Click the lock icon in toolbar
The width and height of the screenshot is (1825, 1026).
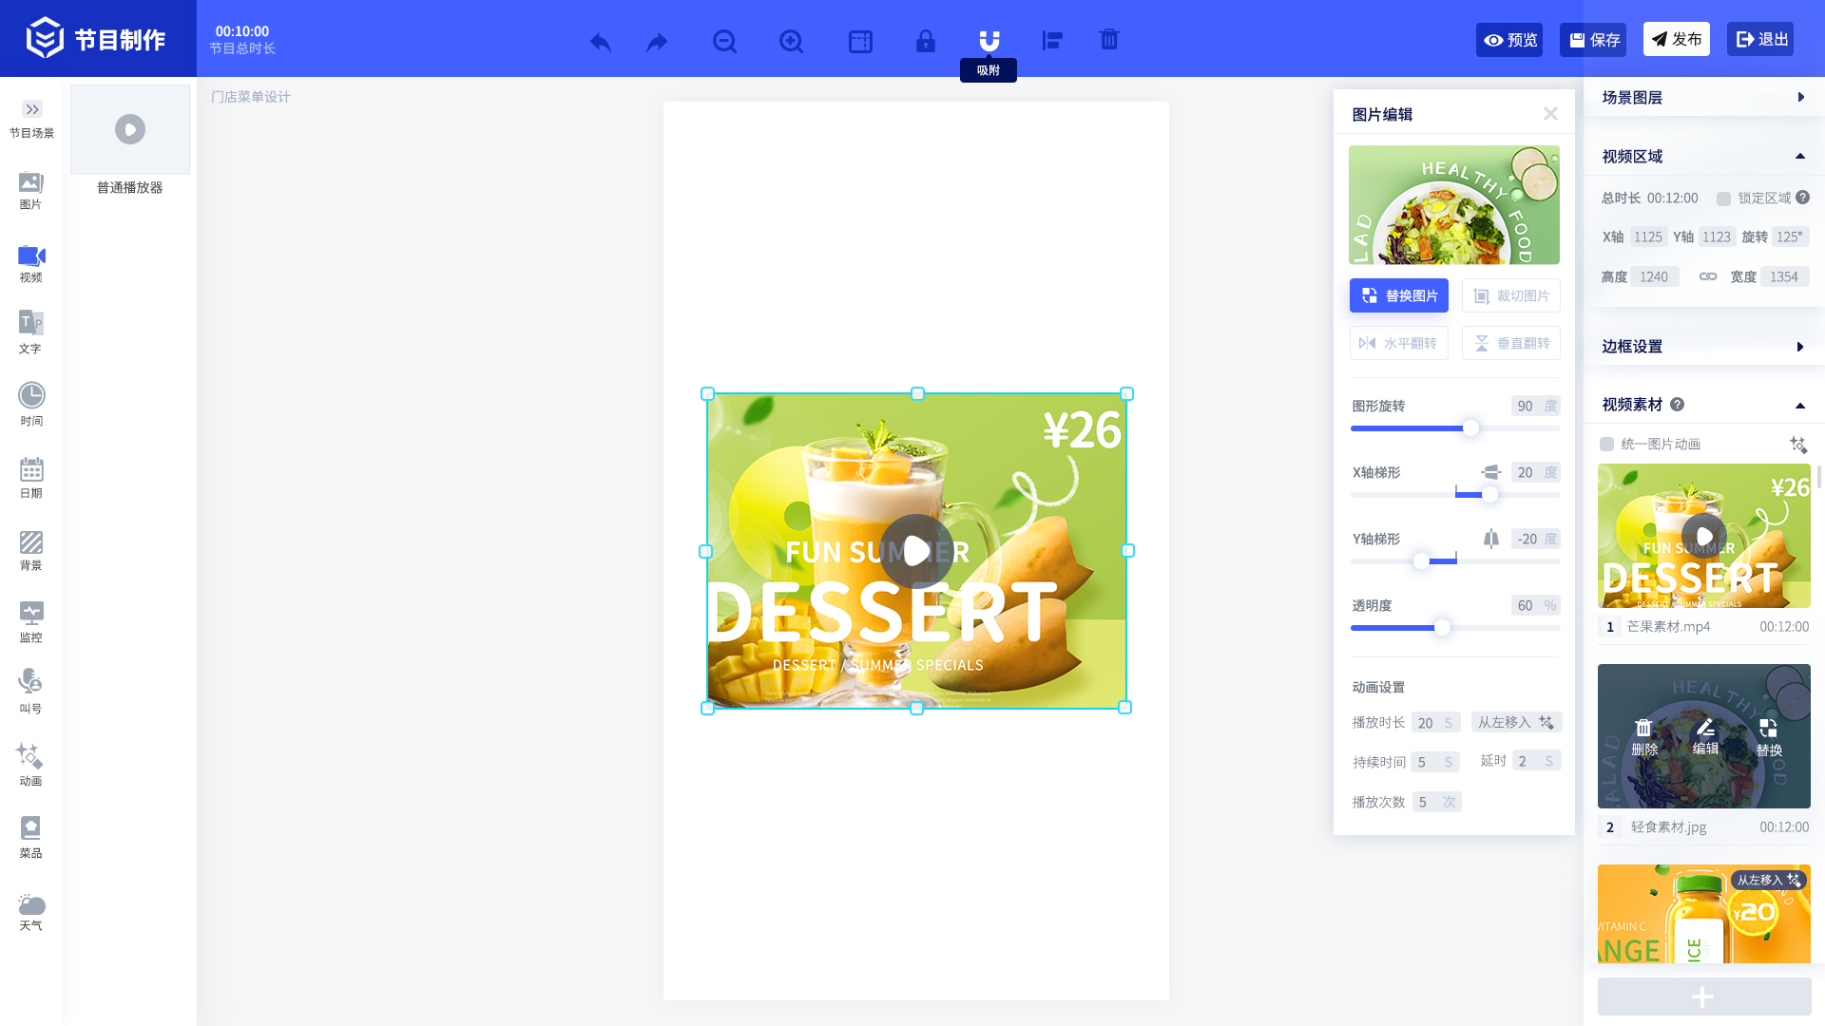(925, 41)
